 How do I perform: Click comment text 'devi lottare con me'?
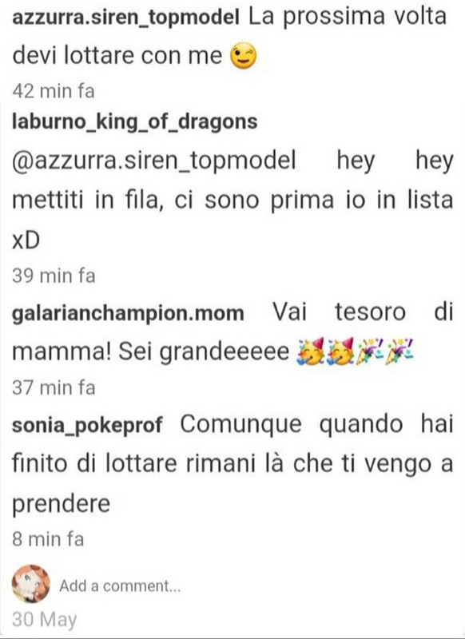point(117,55)
